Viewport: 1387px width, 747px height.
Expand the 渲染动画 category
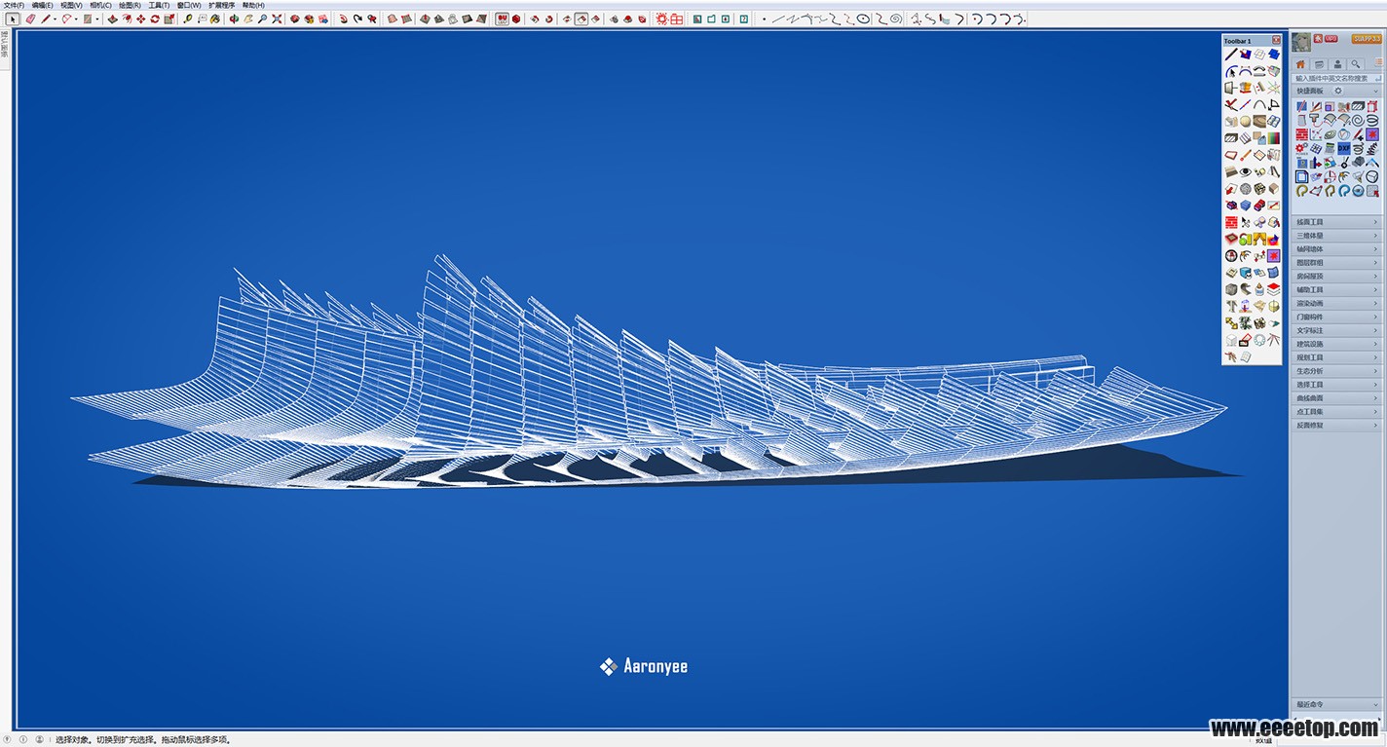1336,303
